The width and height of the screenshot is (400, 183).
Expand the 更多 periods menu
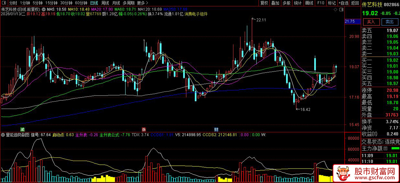point(143,3)
